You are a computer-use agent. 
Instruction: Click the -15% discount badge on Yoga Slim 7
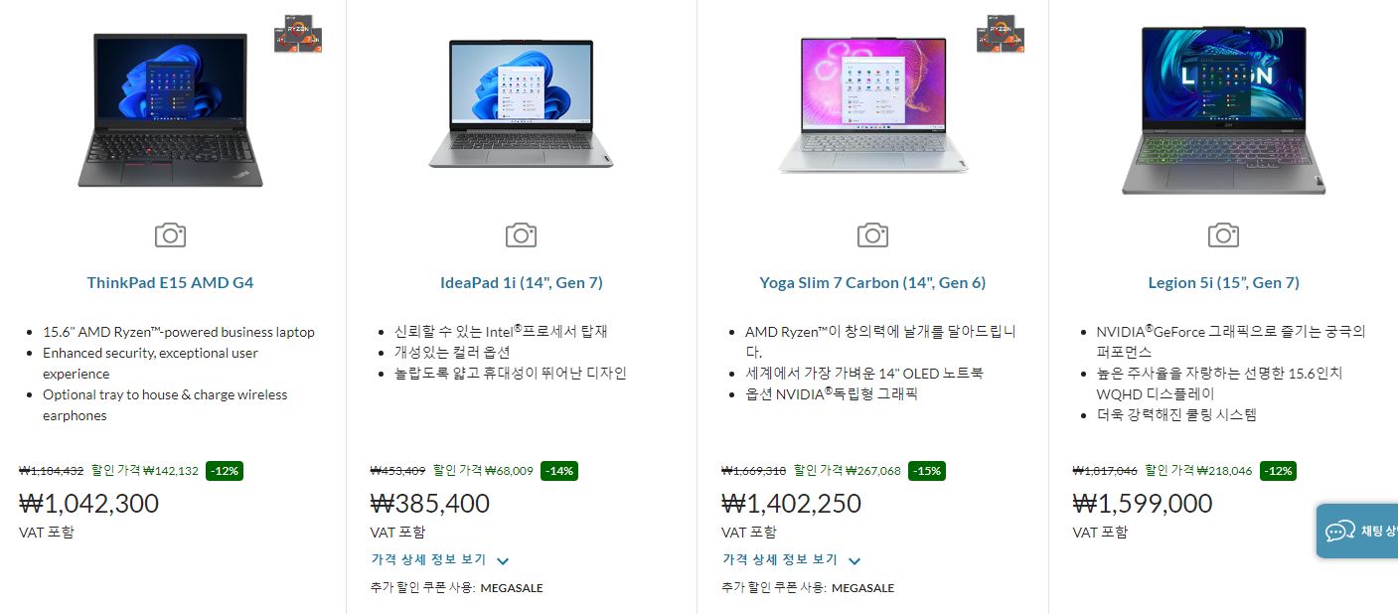coord(927,471)
